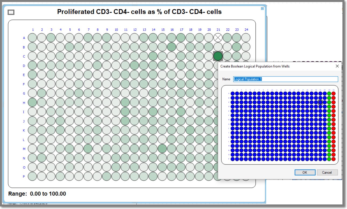Select well N2 on the heatmap plate
Viewport: 347px width, 209px height.
click(x=42, y=158)
